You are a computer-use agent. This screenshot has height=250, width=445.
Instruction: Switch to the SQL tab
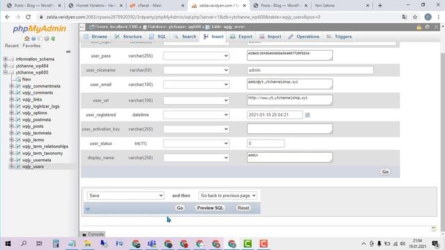pyautogui.click(x=158, y=37)
